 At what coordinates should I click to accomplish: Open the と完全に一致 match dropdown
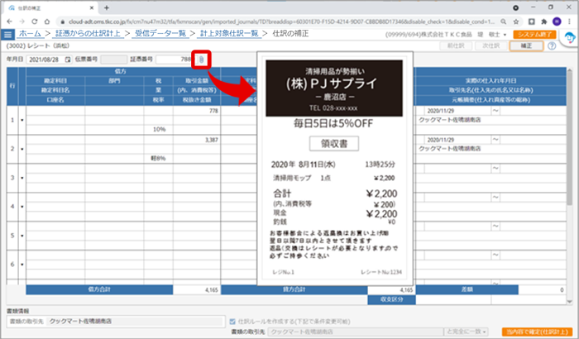click(467, 332)
